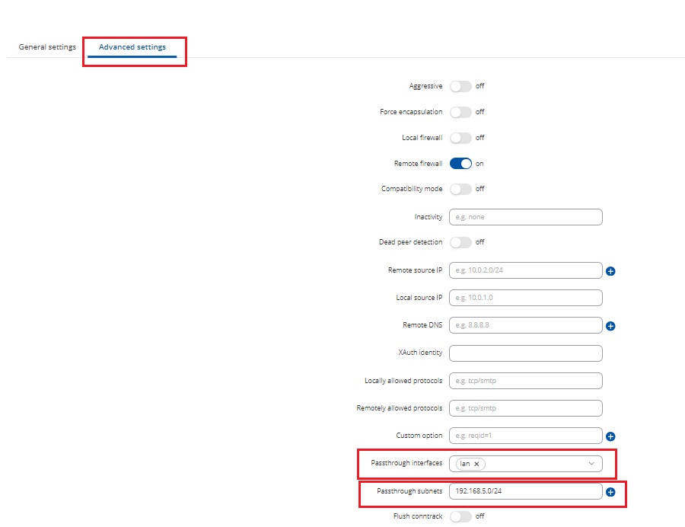685x527 pixels.
Task: Click the XAuth identity text box
Action: (x=525, y=353)
